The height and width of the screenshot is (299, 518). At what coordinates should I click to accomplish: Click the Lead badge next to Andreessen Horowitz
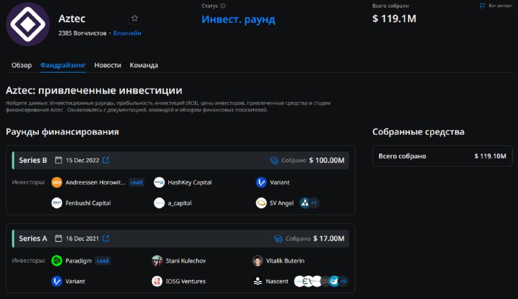tap(136, 182)
